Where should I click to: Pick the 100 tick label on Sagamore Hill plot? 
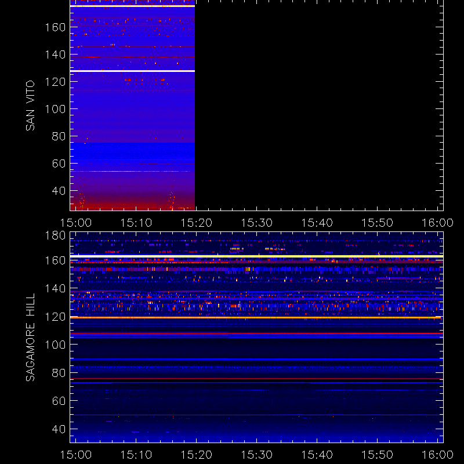point(55,345)
